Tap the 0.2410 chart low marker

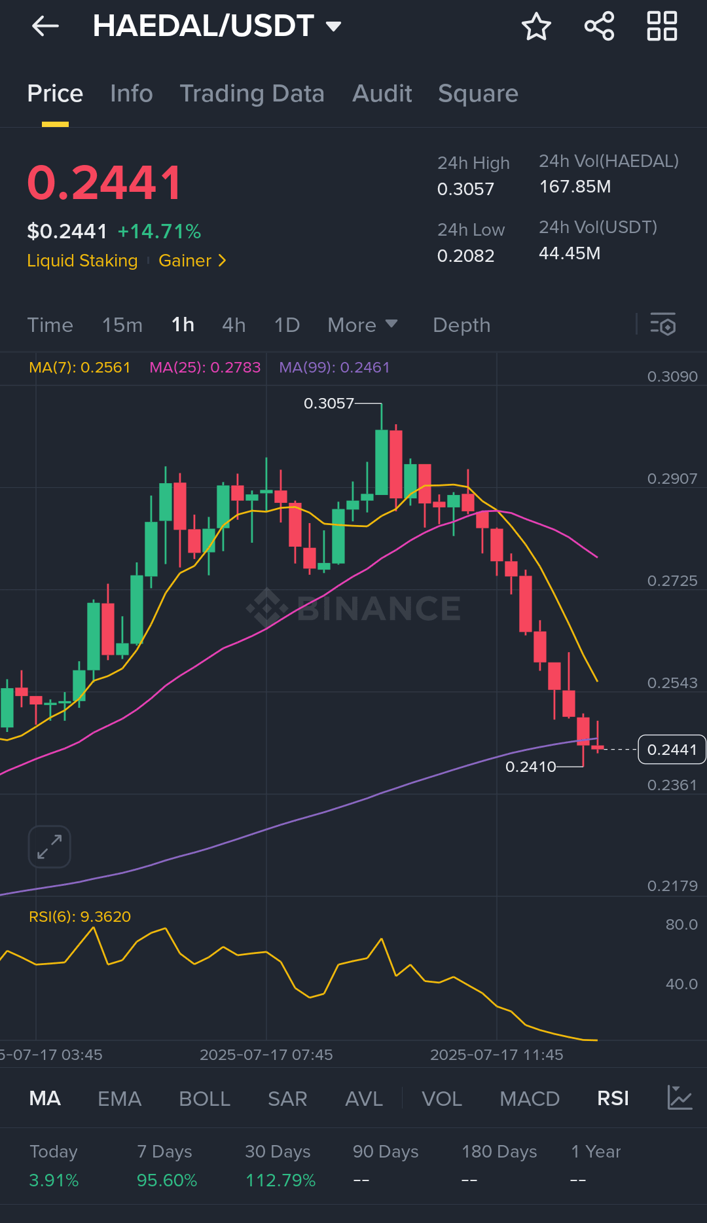tap(530, 767)
